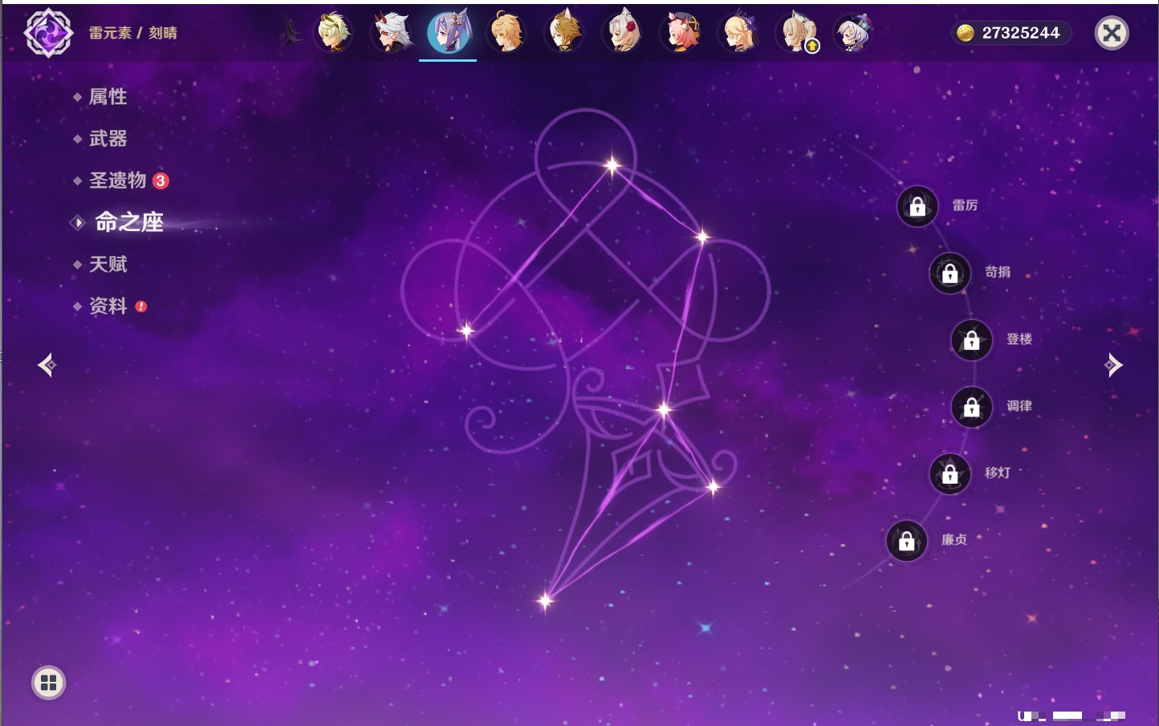Click the lock icon for 廉贞
The height and width of the screenshot is (726, 1159).
[907, 541]
